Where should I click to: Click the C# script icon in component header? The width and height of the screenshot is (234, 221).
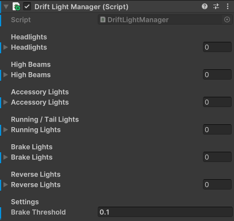[x=16, y=7]
